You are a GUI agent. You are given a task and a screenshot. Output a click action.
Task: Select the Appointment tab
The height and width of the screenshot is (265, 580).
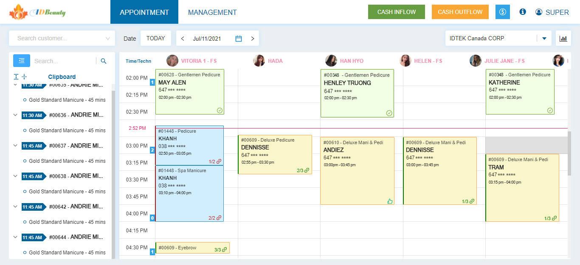[x=144, y=12]
